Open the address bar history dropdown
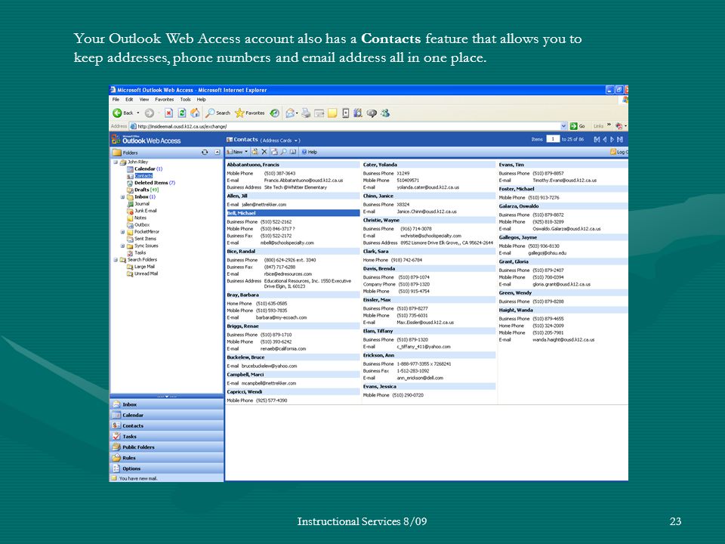This screenshot has height=544, width=725. point(563,126)
